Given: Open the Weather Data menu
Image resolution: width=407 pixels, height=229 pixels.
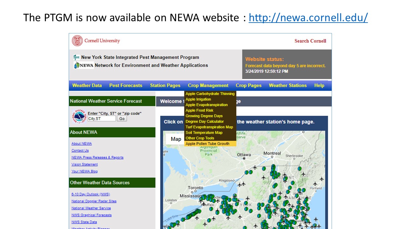Looking at the screenshot, I should coord(87,85).
